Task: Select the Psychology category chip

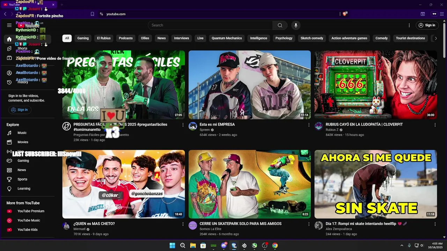Action: (x=284, y=38)
